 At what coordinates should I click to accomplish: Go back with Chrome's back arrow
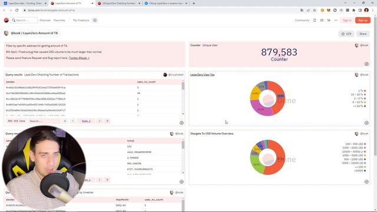point(4,11)
